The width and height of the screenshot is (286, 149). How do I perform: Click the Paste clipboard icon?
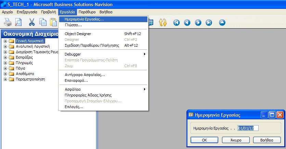tap(53, 23)
